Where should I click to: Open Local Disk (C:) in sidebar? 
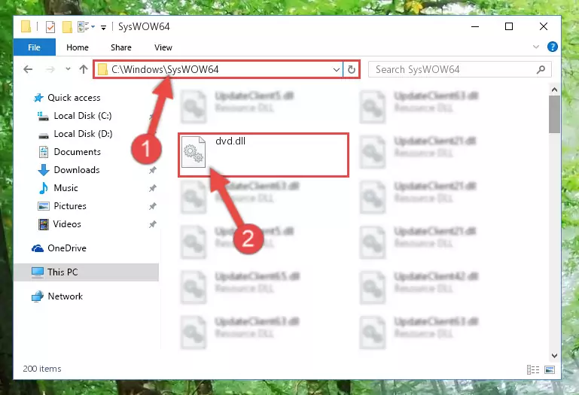click(x=83, y=116)
